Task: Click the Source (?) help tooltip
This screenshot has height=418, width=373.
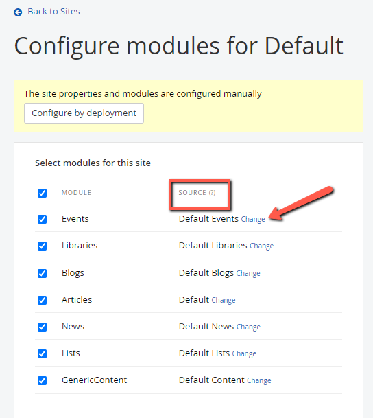Action: (212, 193)
